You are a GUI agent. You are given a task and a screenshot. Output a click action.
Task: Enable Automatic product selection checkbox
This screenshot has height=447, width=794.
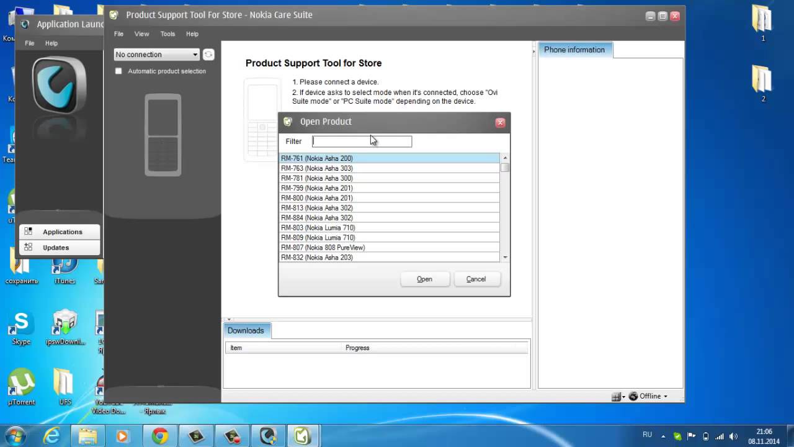(118, 71)
